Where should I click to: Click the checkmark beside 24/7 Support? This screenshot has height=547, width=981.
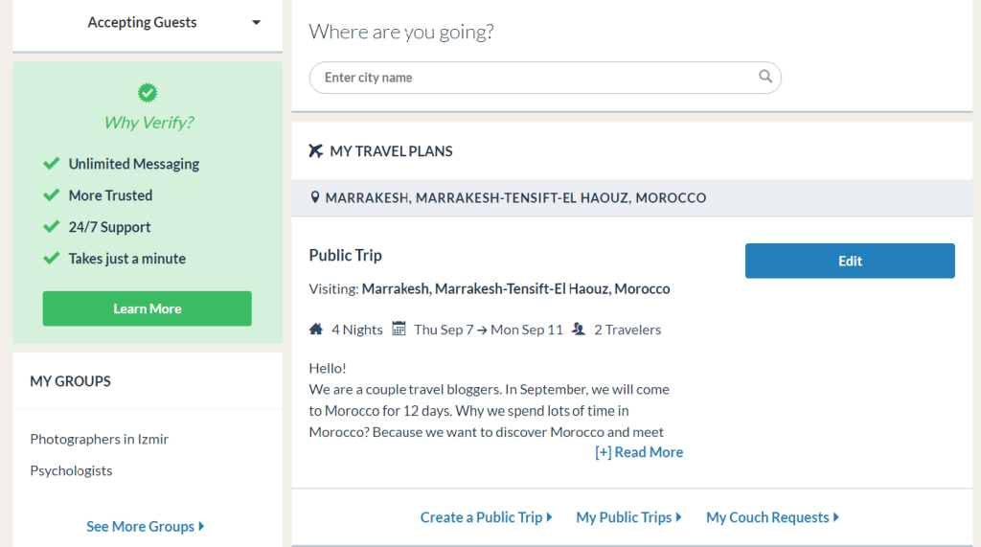[x=52, y=227]
